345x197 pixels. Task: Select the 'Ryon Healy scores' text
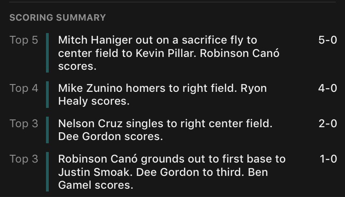point(162,95)
